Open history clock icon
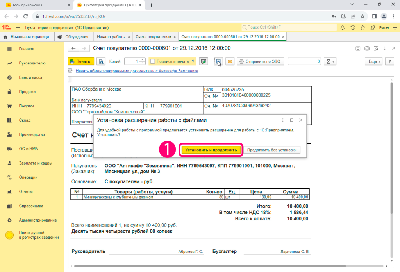The width and height of the screenshot is (400, 272). [x=353, y=28]
